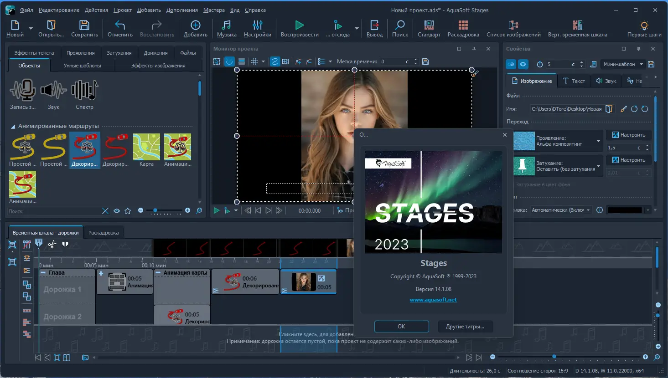The height and width of the screenshot is (378, 668).
Task: Open the Fade-in Alpha compositing transition dropdown
Action: tap(598, 141)
